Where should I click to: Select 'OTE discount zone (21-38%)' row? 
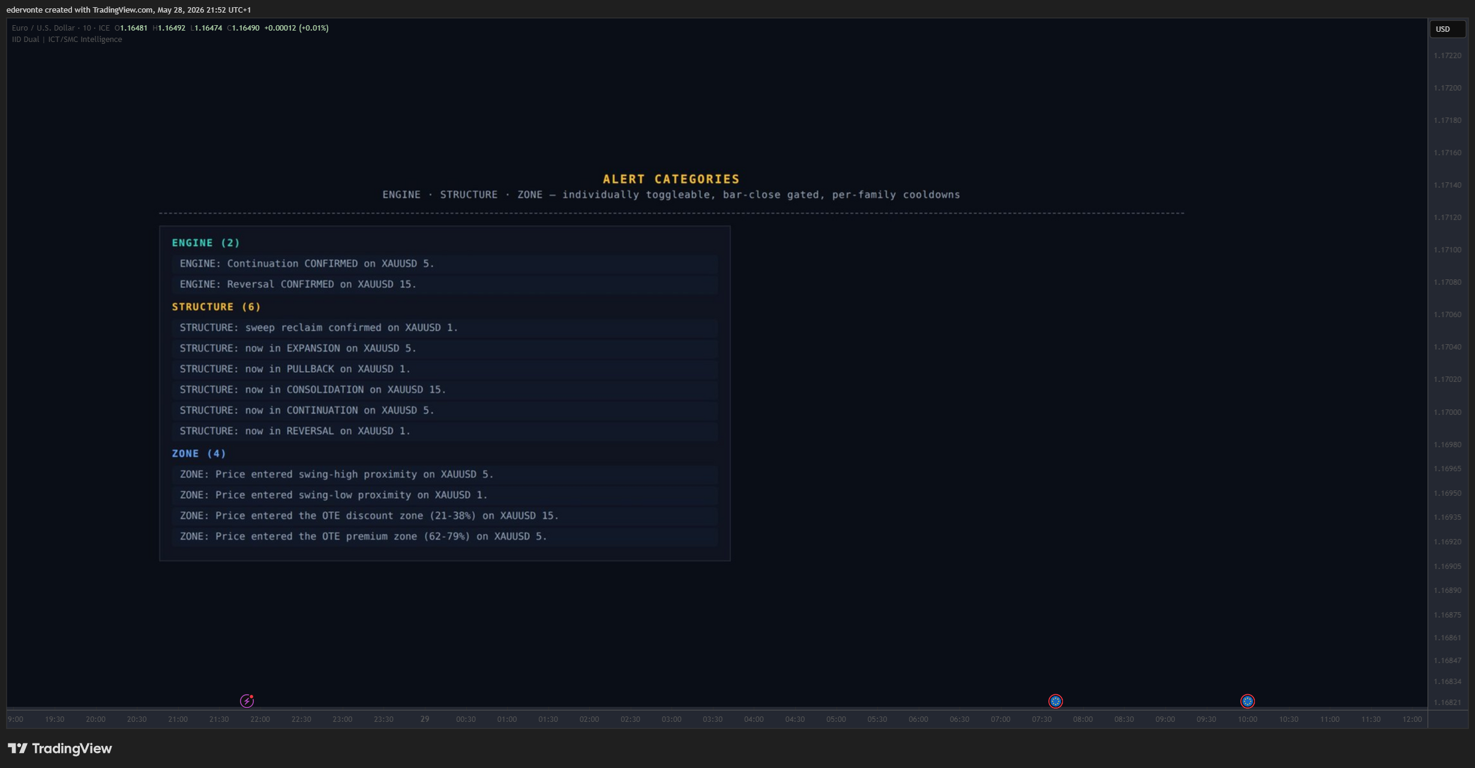pyautogui.click(x=445, y=516)
